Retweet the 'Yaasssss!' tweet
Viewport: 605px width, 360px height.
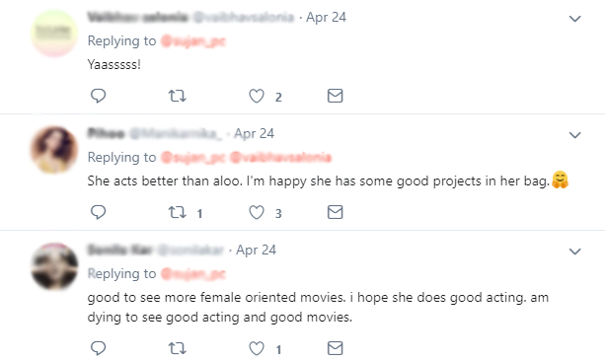(177, 96)
